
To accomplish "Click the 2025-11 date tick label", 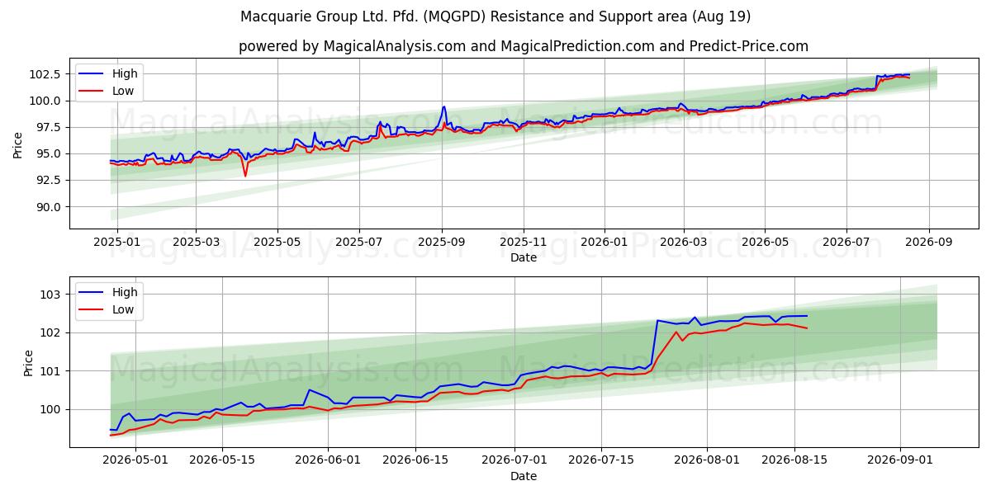I will (522, 242).
